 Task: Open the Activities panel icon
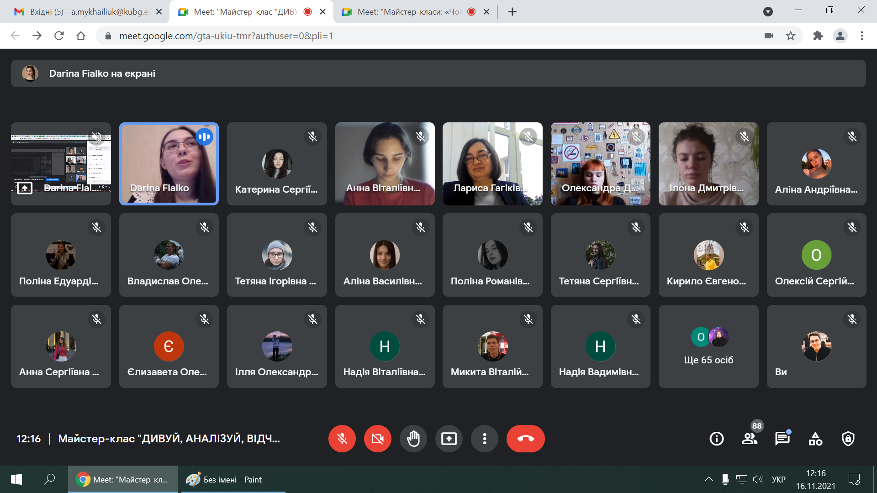pos(815,439)
